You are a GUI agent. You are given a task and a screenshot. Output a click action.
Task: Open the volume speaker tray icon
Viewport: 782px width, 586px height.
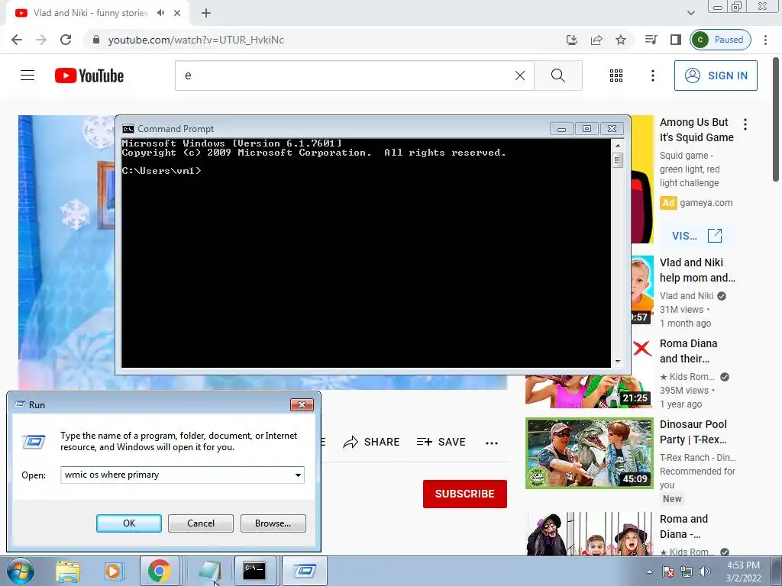click(x=704, y=572)
